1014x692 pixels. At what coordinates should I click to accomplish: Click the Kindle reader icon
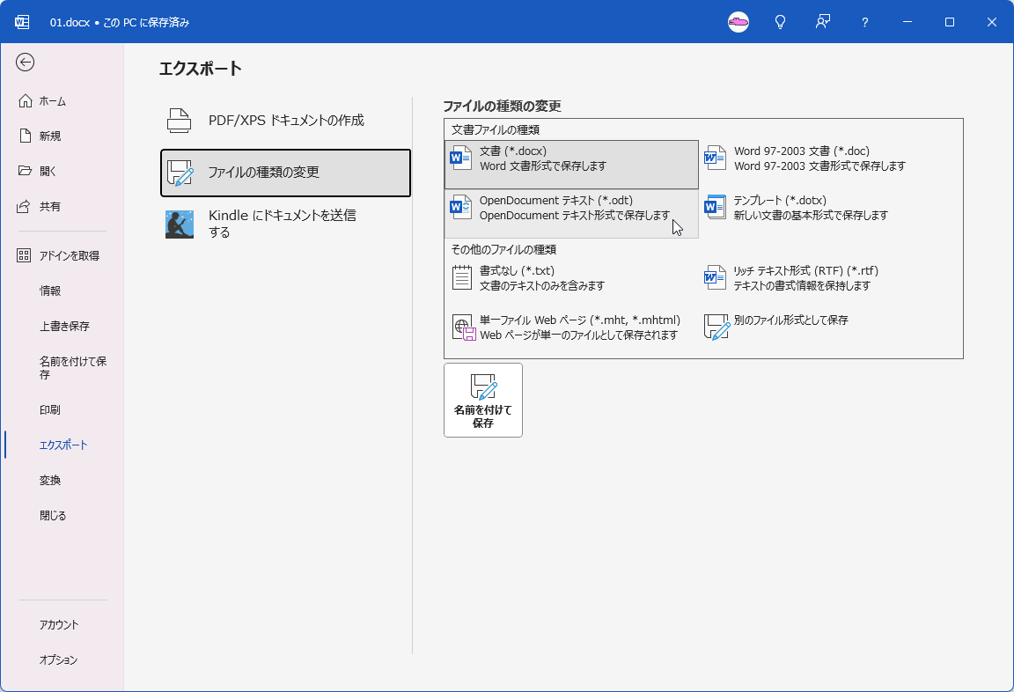[x=180, y=225]
